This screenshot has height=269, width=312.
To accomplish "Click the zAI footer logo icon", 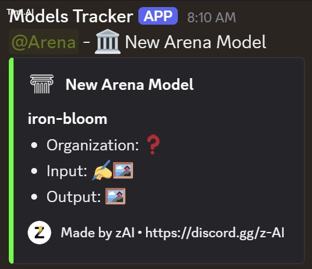I will (x=39, y=233).
